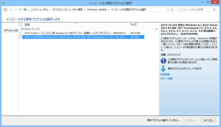221x127 pixels.
Task: Open the recent locations dropdown arrow
Action: coord(16,10)
